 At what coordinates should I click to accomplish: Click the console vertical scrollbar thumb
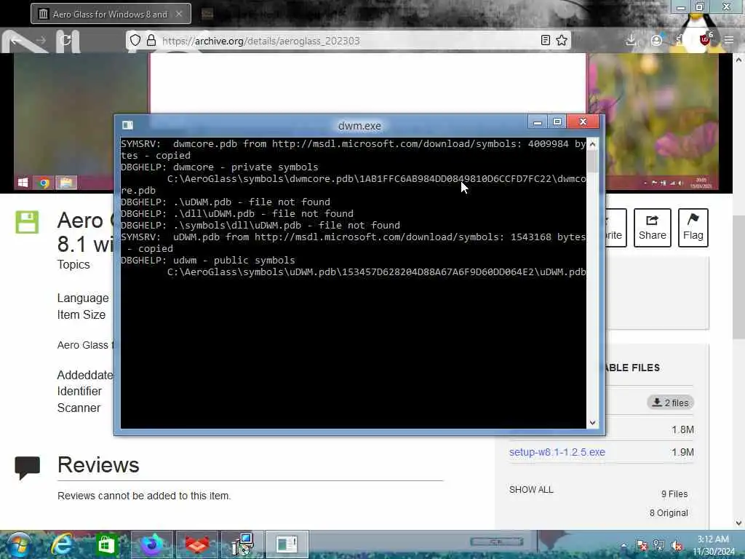point(592,161)
